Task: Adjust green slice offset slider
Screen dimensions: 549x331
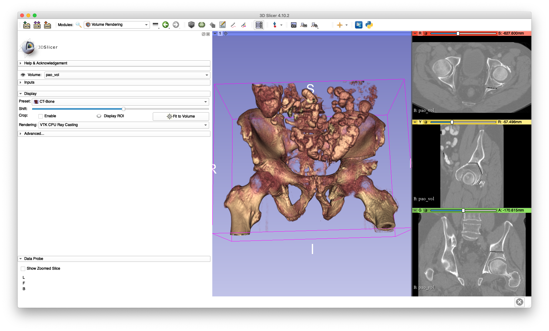Action: (x=463, y=210)
